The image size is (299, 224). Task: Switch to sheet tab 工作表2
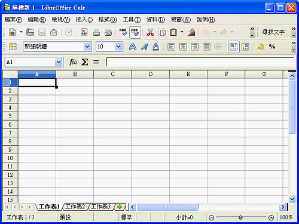click(75, 207)
